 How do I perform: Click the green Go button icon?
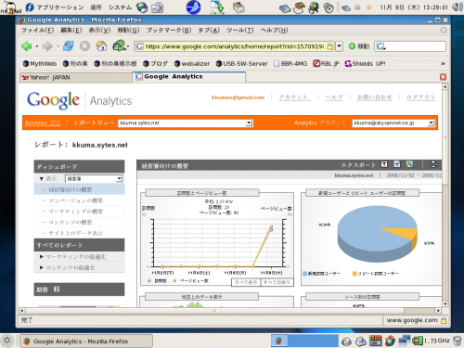point(352,46)
